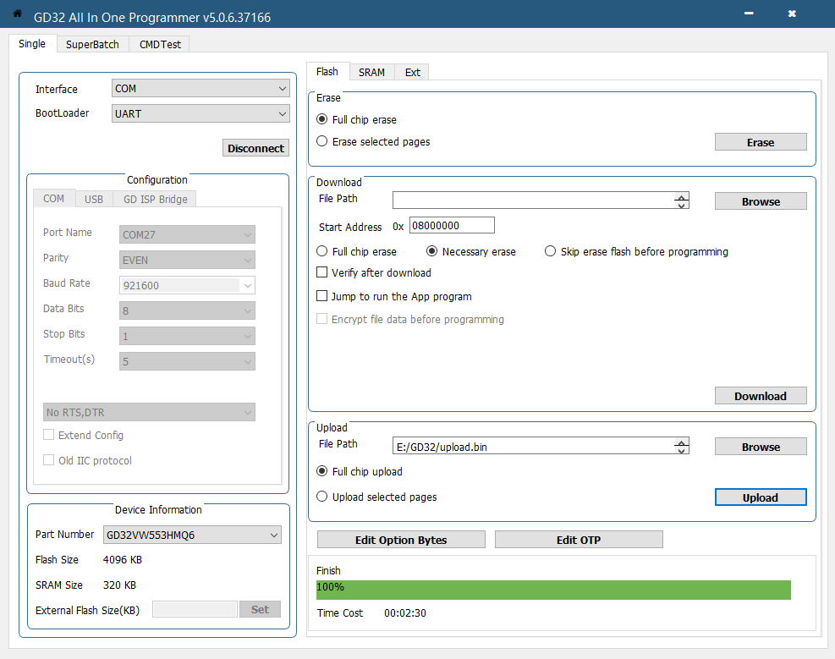
Task: Switch to the SuperBatch tab
Action: [92, 44]
